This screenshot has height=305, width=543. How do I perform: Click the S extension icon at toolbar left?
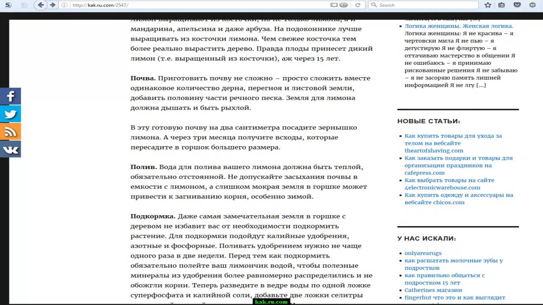8,5
